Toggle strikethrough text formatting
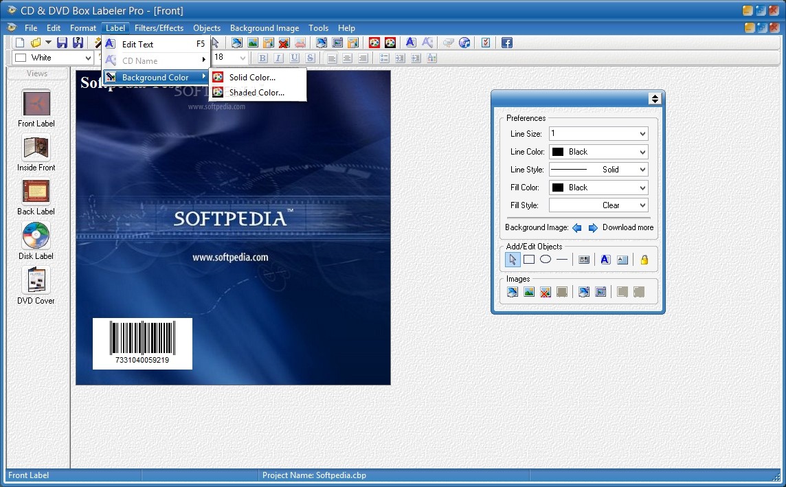This screenshot has width=786, height=487. point(311,58)
